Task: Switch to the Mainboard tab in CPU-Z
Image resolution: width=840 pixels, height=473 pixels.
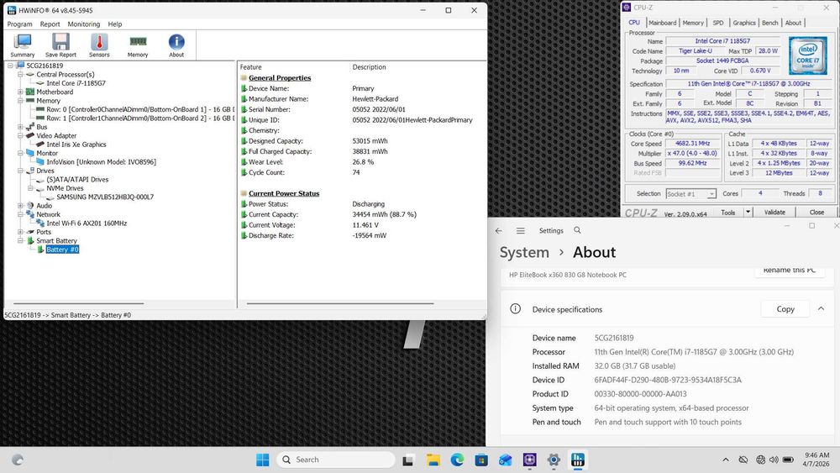Action: [x=662, y=23]
